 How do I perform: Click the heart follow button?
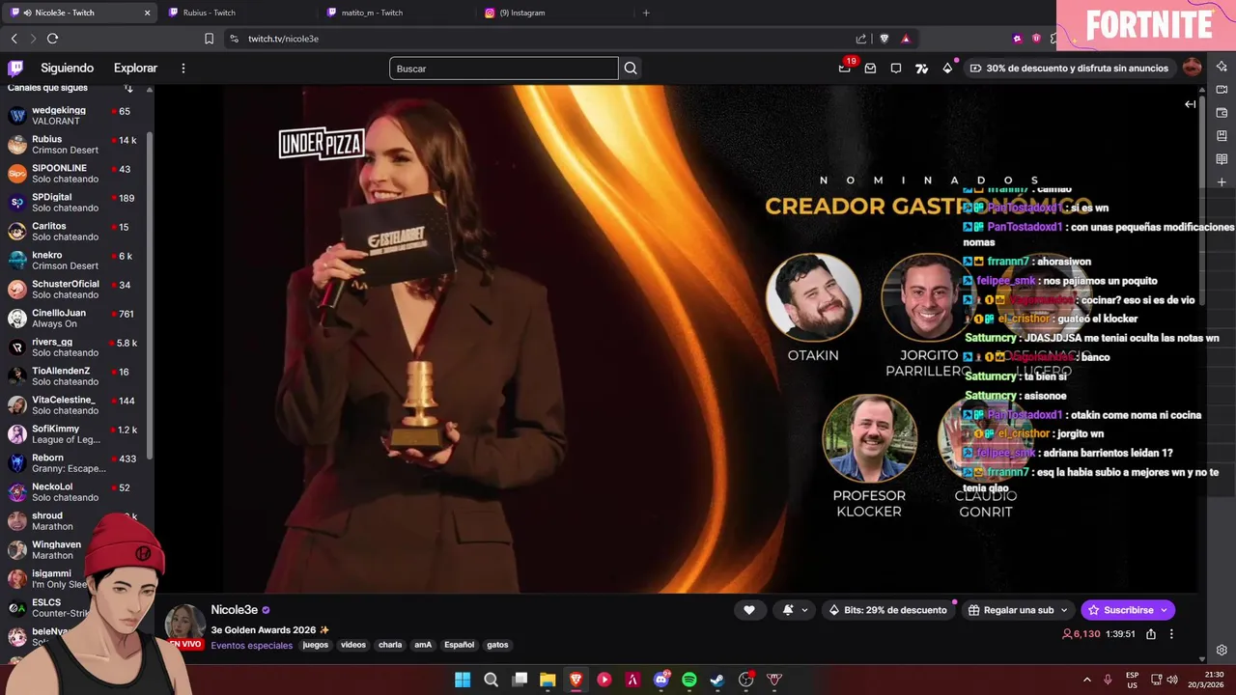(749, 610)
